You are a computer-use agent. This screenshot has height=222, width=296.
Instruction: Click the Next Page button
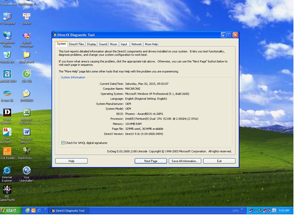[x=151, y=161]
